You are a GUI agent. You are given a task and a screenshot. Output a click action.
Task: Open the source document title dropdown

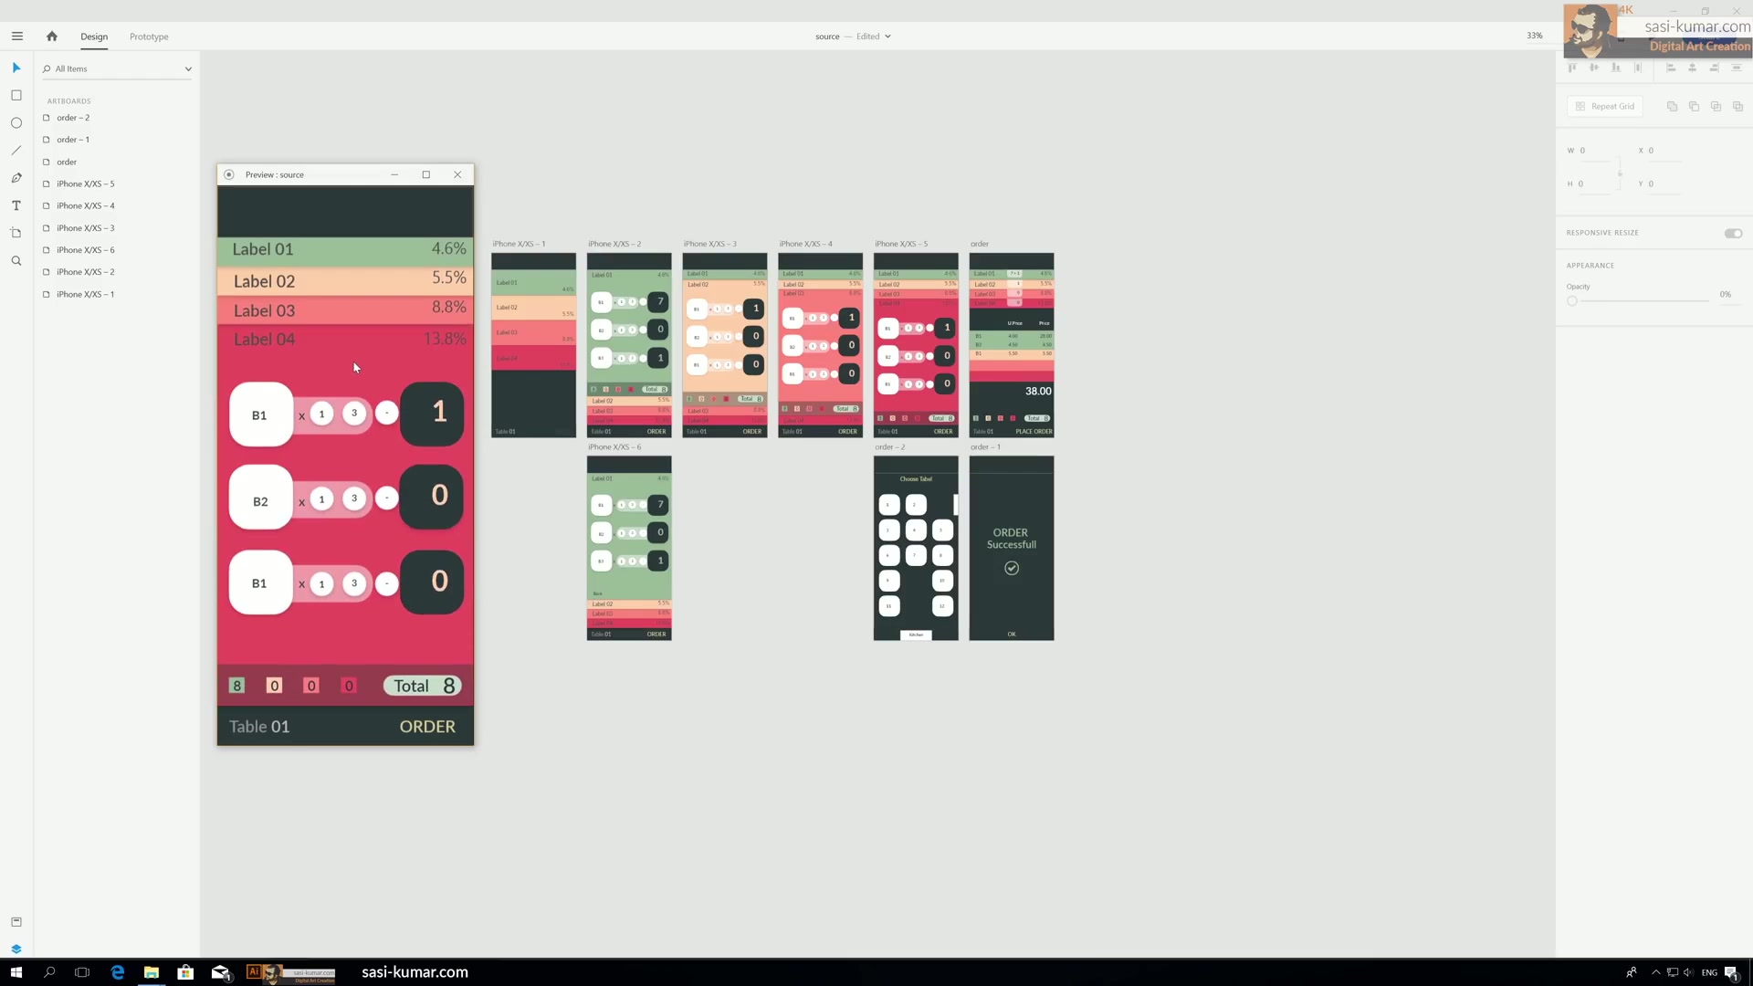click(887, 37)
